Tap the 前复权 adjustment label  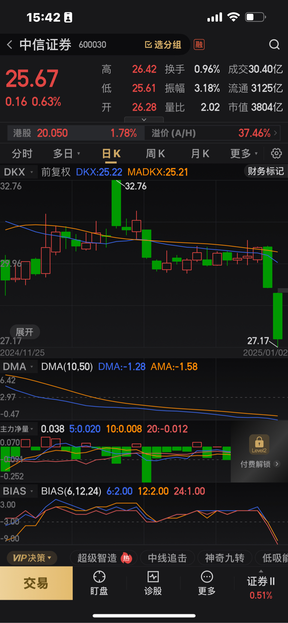point(56,172)
